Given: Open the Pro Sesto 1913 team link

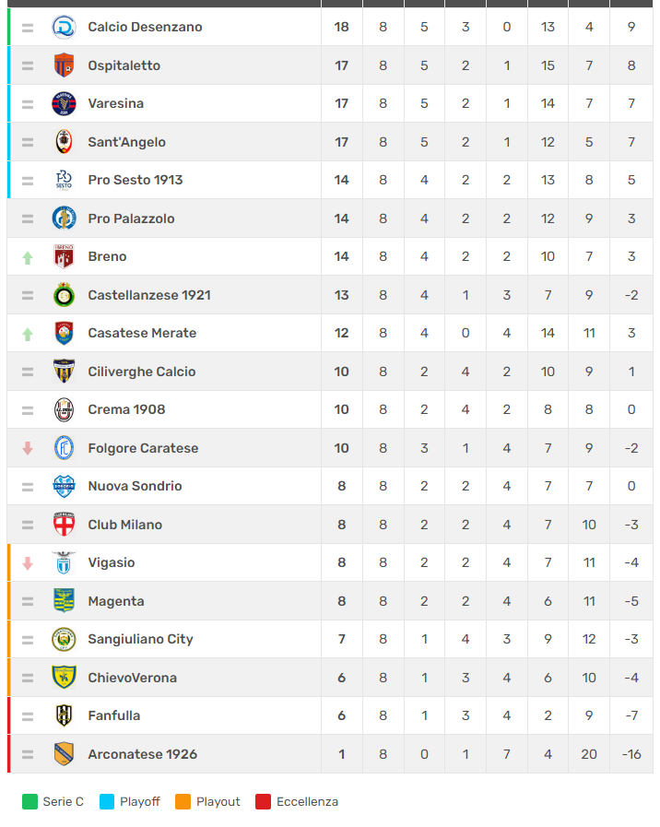Looking at the screenshot, I should (135, 180).
